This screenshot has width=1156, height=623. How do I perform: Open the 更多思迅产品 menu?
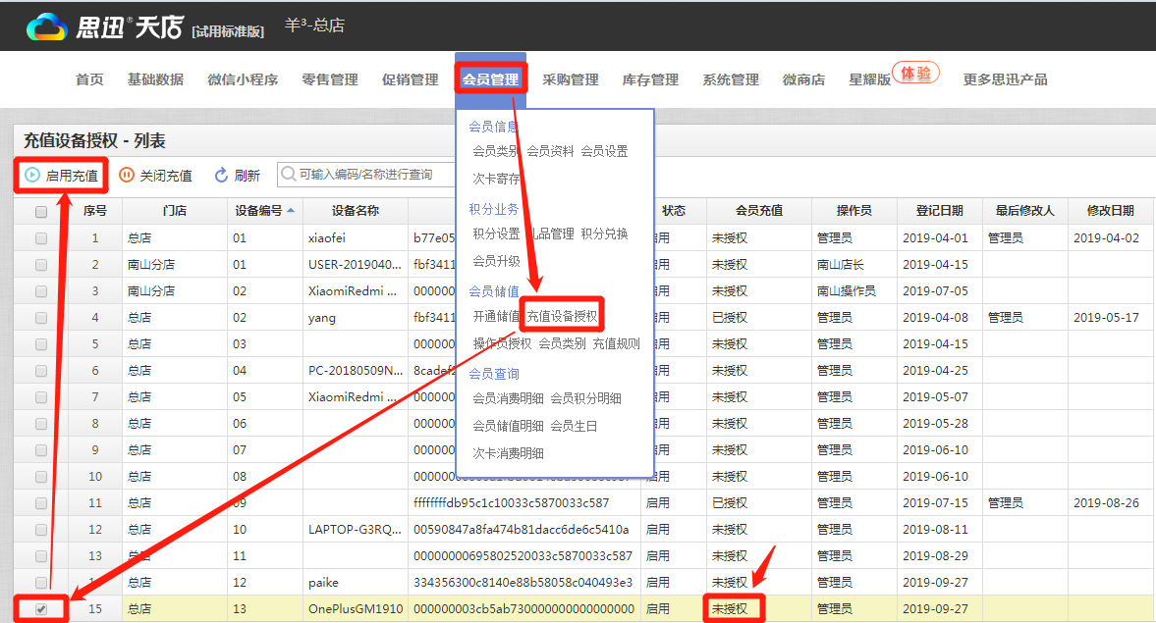pyautogui.click(x=1005, y=79)
